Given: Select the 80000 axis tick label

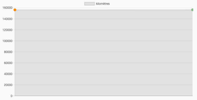Looking at the screenshot, I should 8,52.
